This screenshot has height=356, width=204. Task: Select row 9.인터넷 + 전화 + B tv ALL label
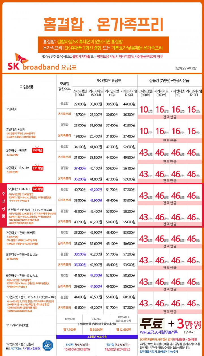22,276
